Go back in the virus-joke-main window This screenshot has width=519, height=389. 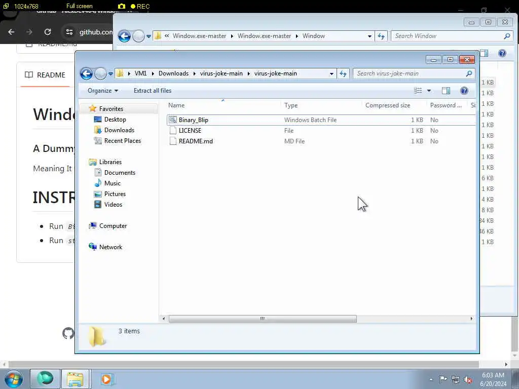(86, 73)
